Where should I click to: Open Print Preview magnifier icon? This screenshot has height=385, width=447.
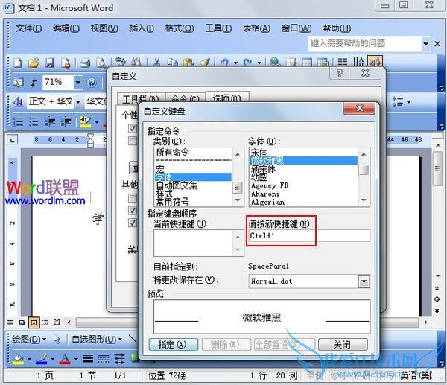pyautogui.click(x=101, y=63)
